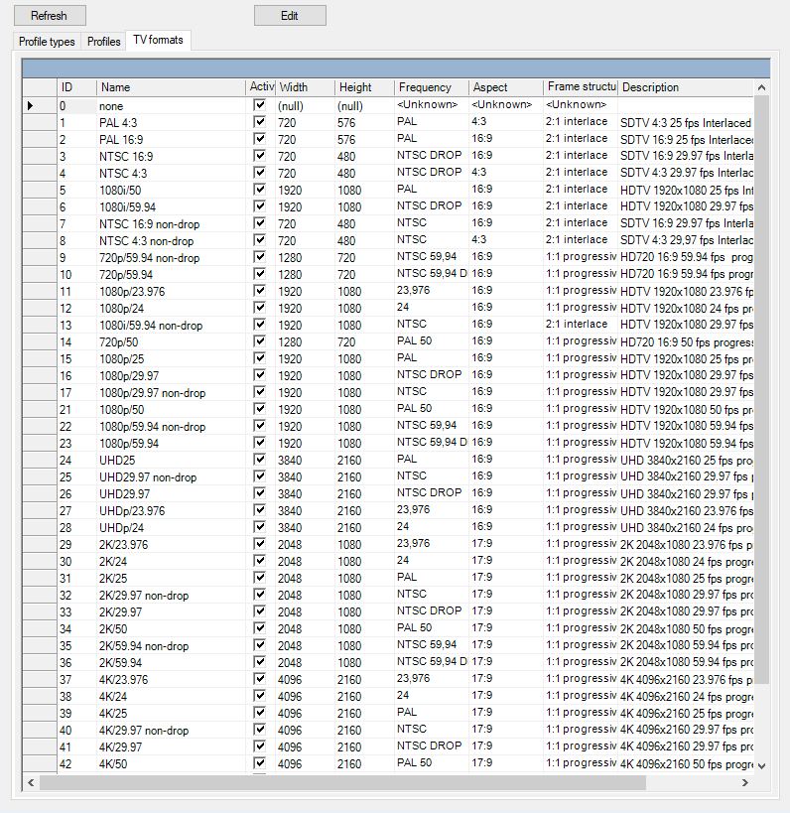Image resolution: width=790 pixels, height=813 pixels.
Task: Select the '720p/59.94 non-drop' cell
Action: [171, 258]
